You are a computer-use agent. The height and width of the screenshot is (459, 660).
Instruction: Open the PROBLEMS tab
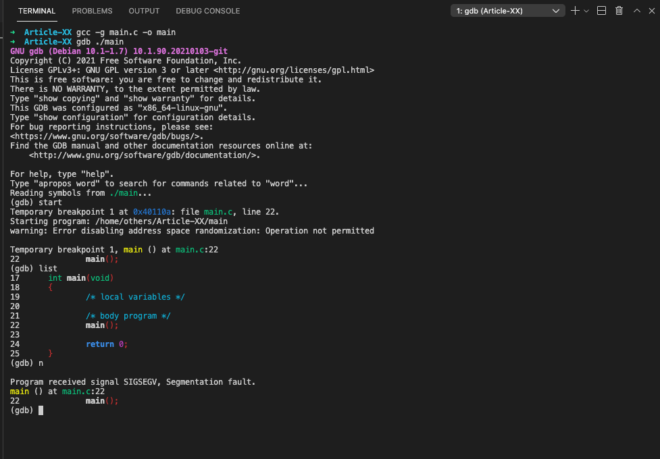(92, 11)
